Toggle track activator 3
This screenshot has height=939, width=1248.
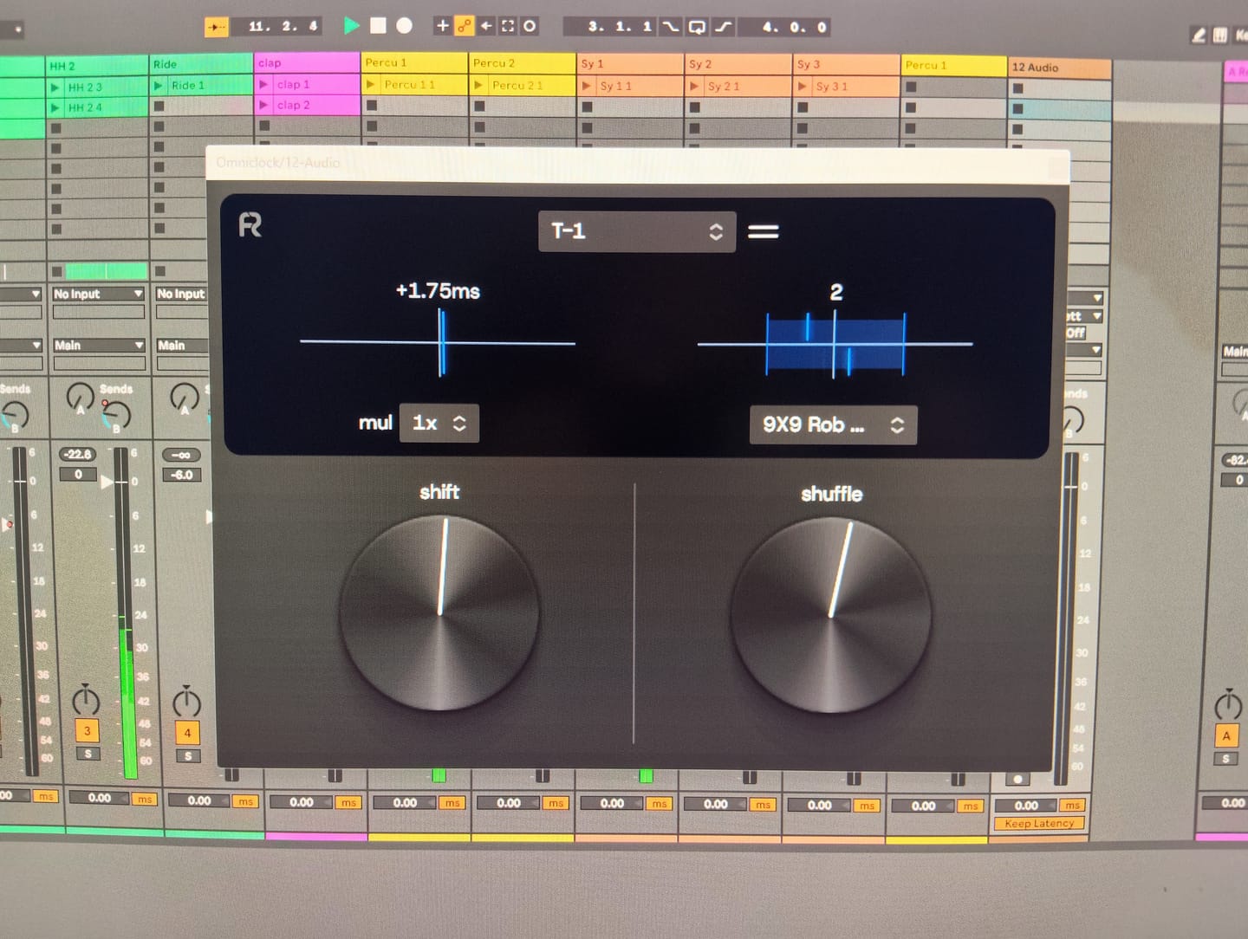[87, 730]
